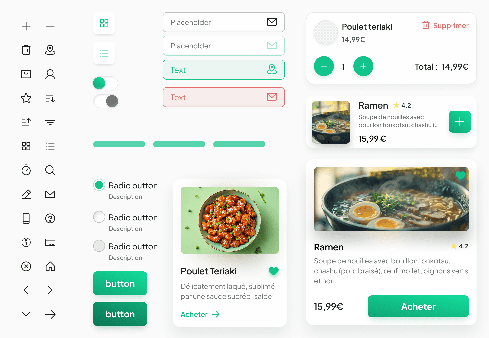The height and width of the screenshot is (338, 489).
Task: Click the stopwatch timer icon
Action: coord(26,170)
